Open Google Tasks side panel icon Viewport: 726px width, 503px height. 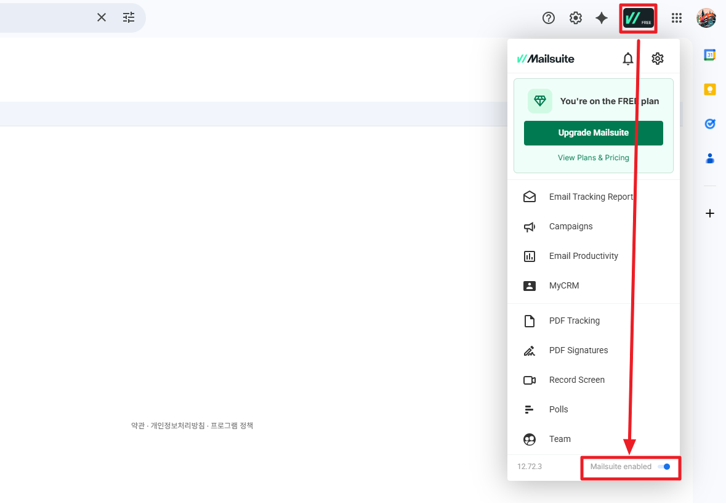[x=710, y=124]
